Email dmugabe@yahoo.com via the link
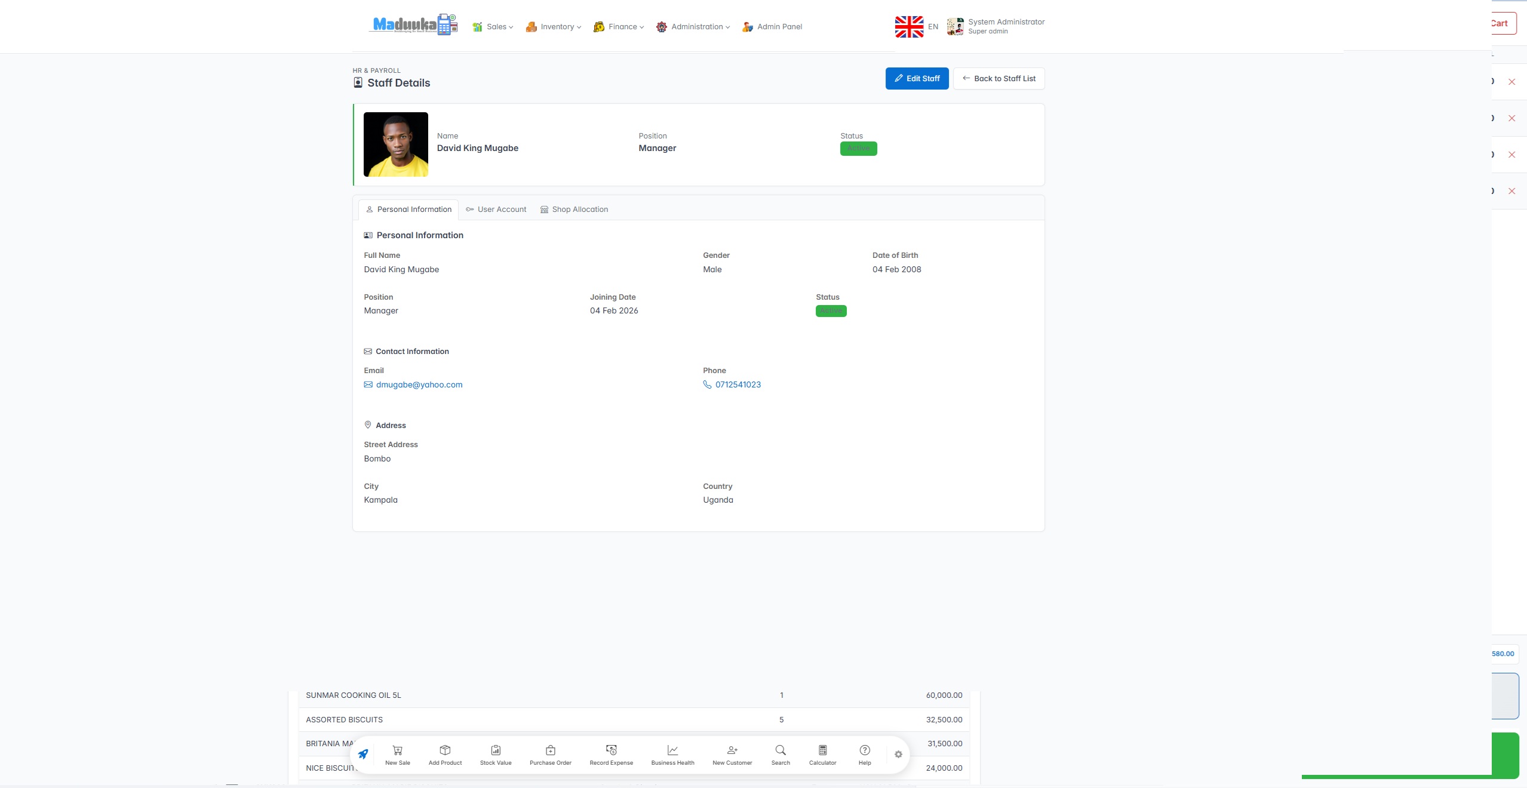Image resolution: width=1527 pixels, height=788 pixels. (x=419, y=384)
